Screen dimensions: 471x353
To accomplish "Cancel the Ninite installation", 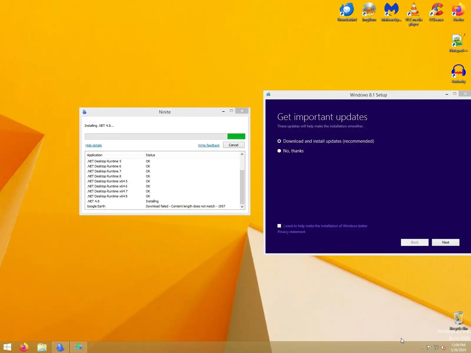I will pos(234,145).
